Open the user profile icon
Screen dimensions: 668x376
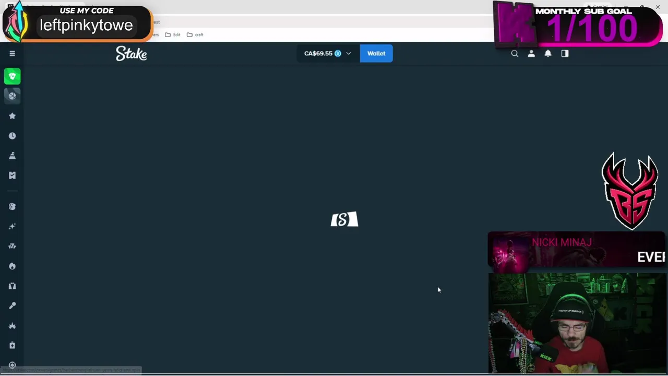point(531,53)
